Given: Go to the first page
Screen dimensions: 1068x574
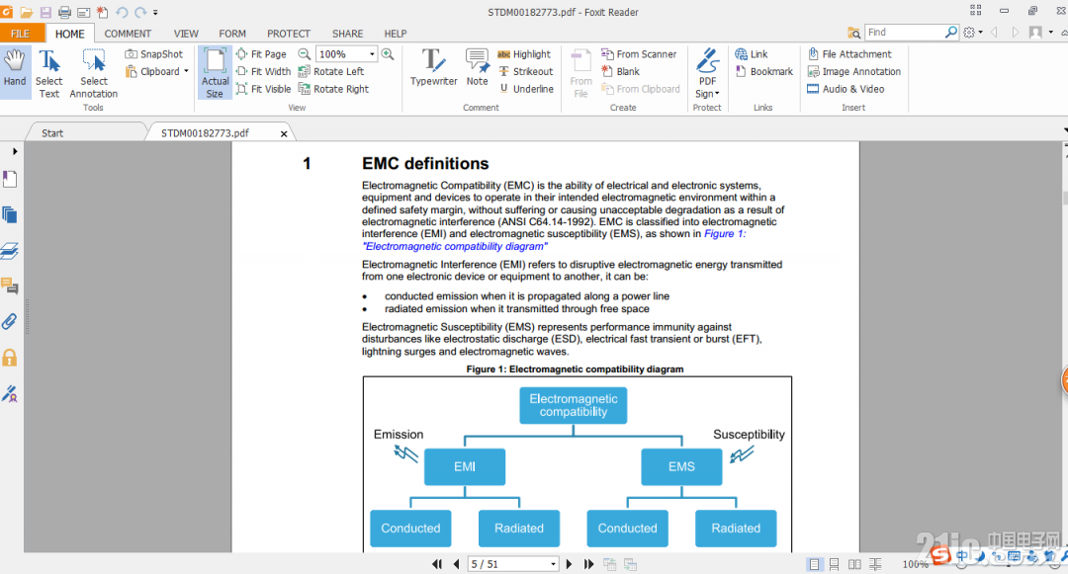Looking at the screenshot, I should pos(437,564).
